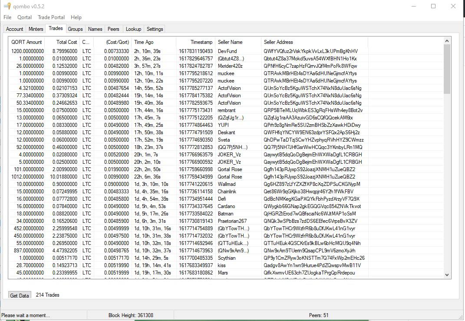The height and width of the screenshot is (321, 465).
Task: Switch to the Groups tab
Action: coord(75,29)
